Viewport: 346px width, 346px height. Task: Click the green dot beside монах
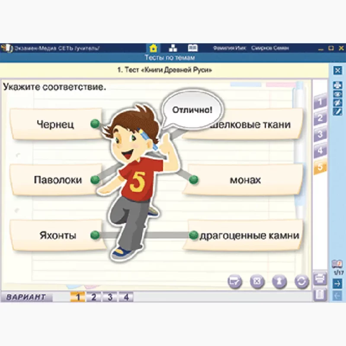pyautogui.click(x=194, y=179)
